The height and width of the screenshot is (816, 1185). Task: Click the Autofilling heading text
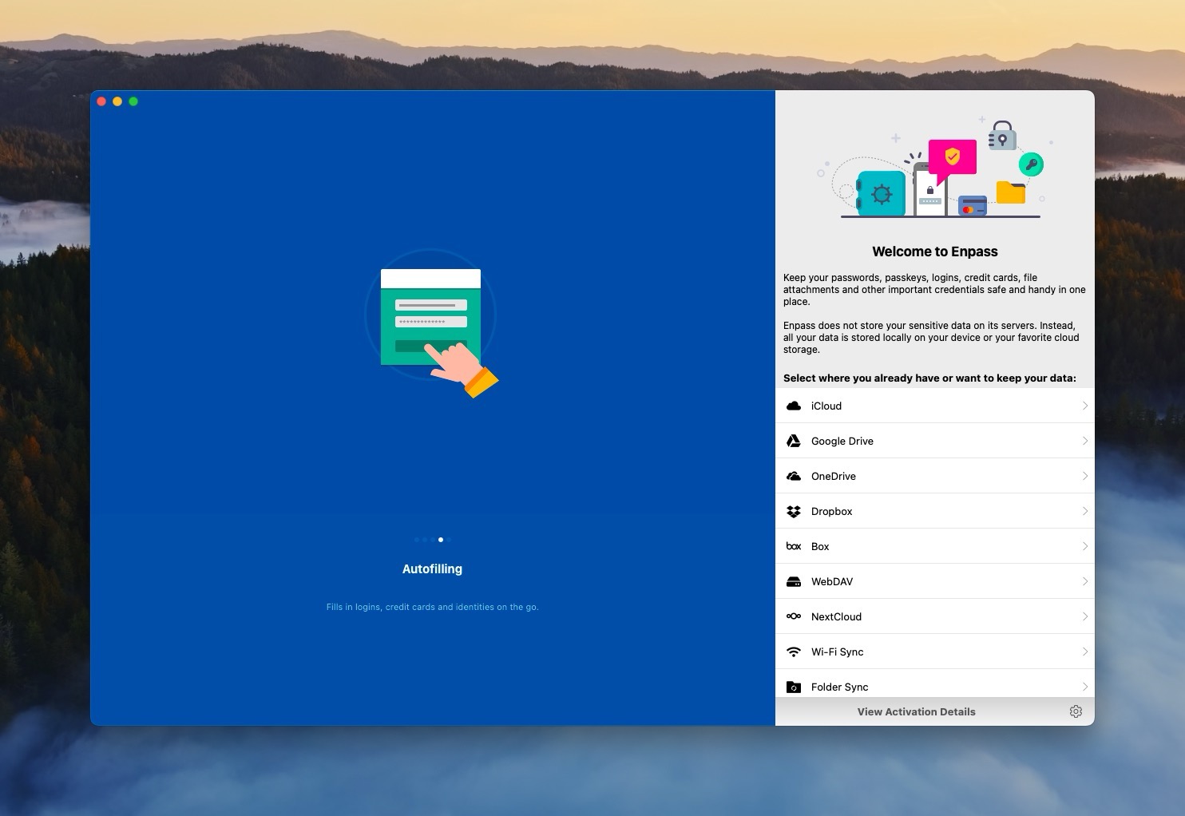(432, 569)
